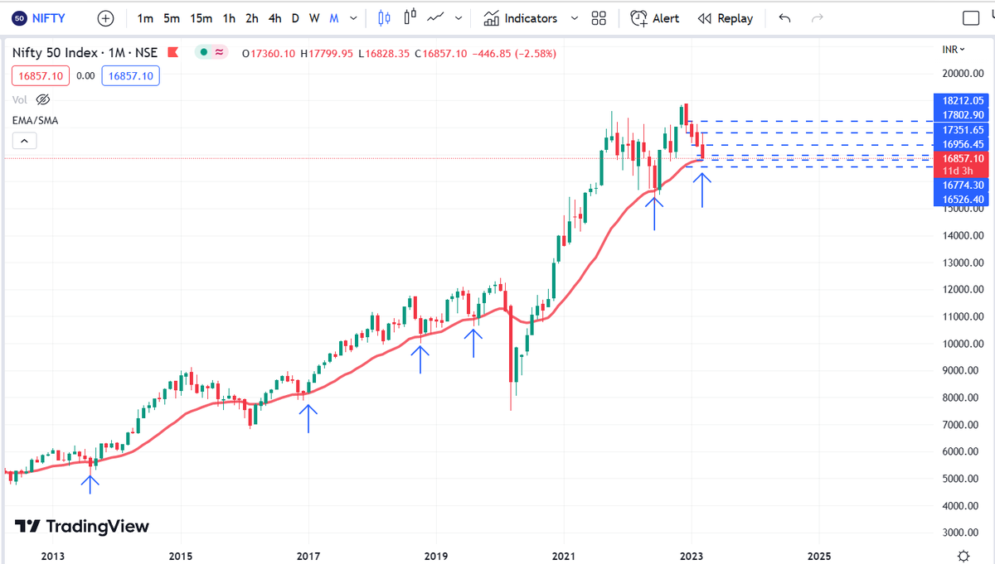The width and height of the screenshot is (995, 564).
Task: Click the 17351.65 price line label
Action: tap(963, 130)
